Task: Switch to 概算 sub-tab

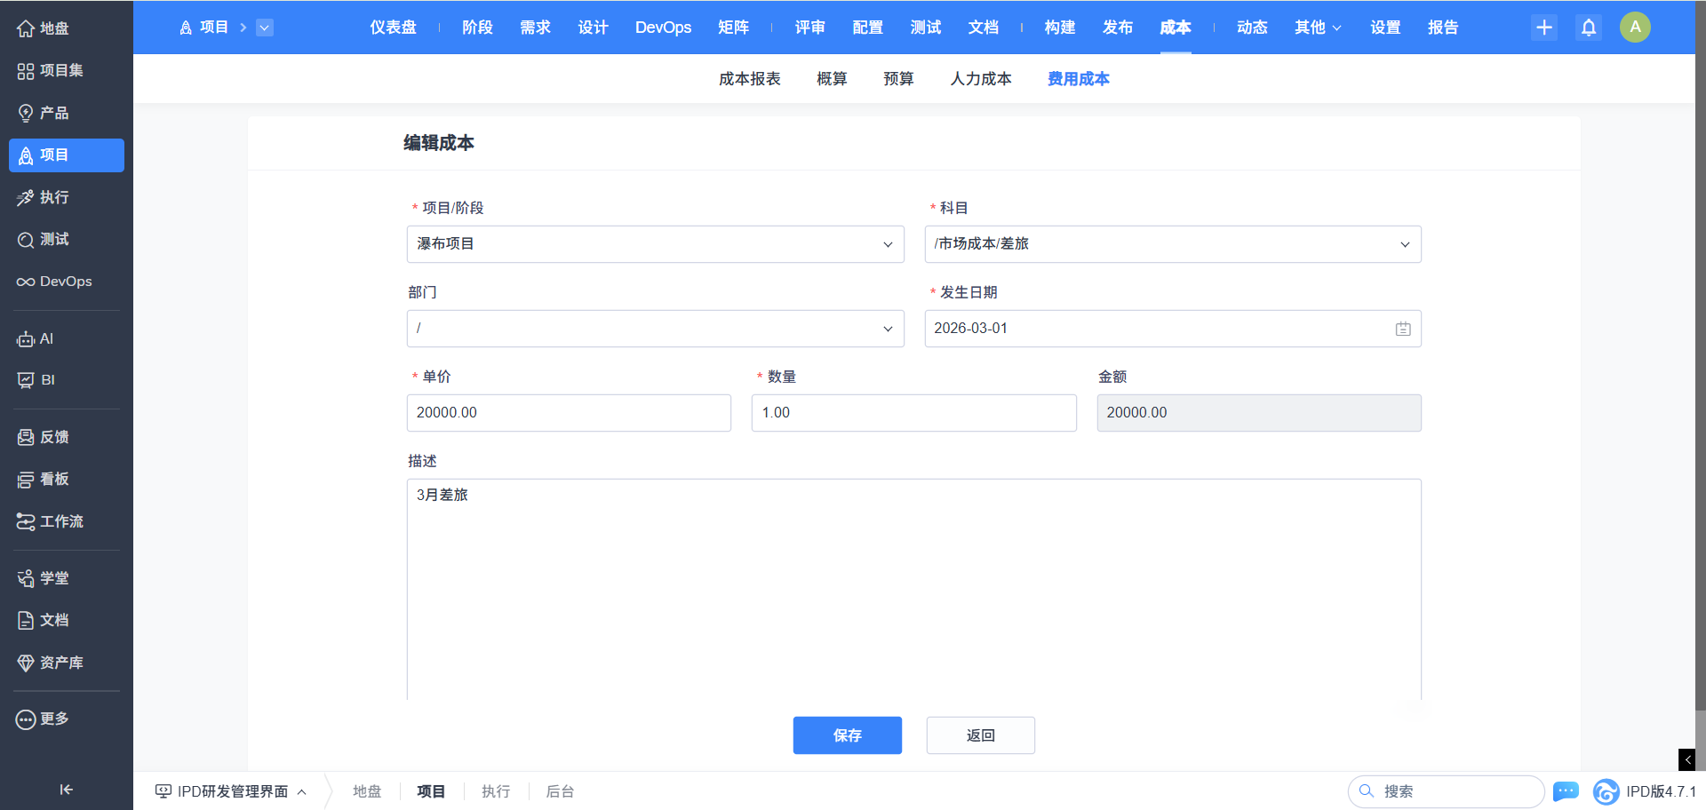Action: click(832, 79)
